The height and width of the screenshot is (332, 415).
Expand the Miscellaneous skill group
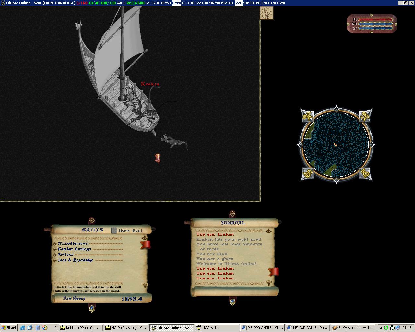(x=55, y=243)
